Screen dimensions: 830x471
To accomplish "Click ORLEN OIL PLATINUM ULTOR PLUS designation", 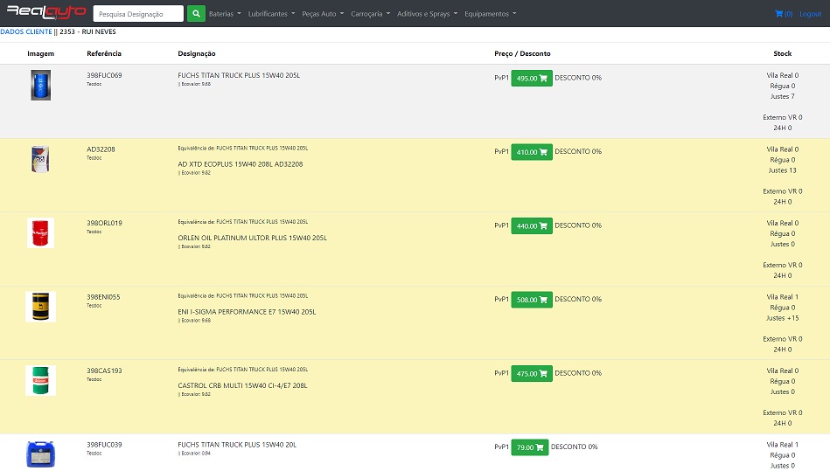I will click(253, 238).
